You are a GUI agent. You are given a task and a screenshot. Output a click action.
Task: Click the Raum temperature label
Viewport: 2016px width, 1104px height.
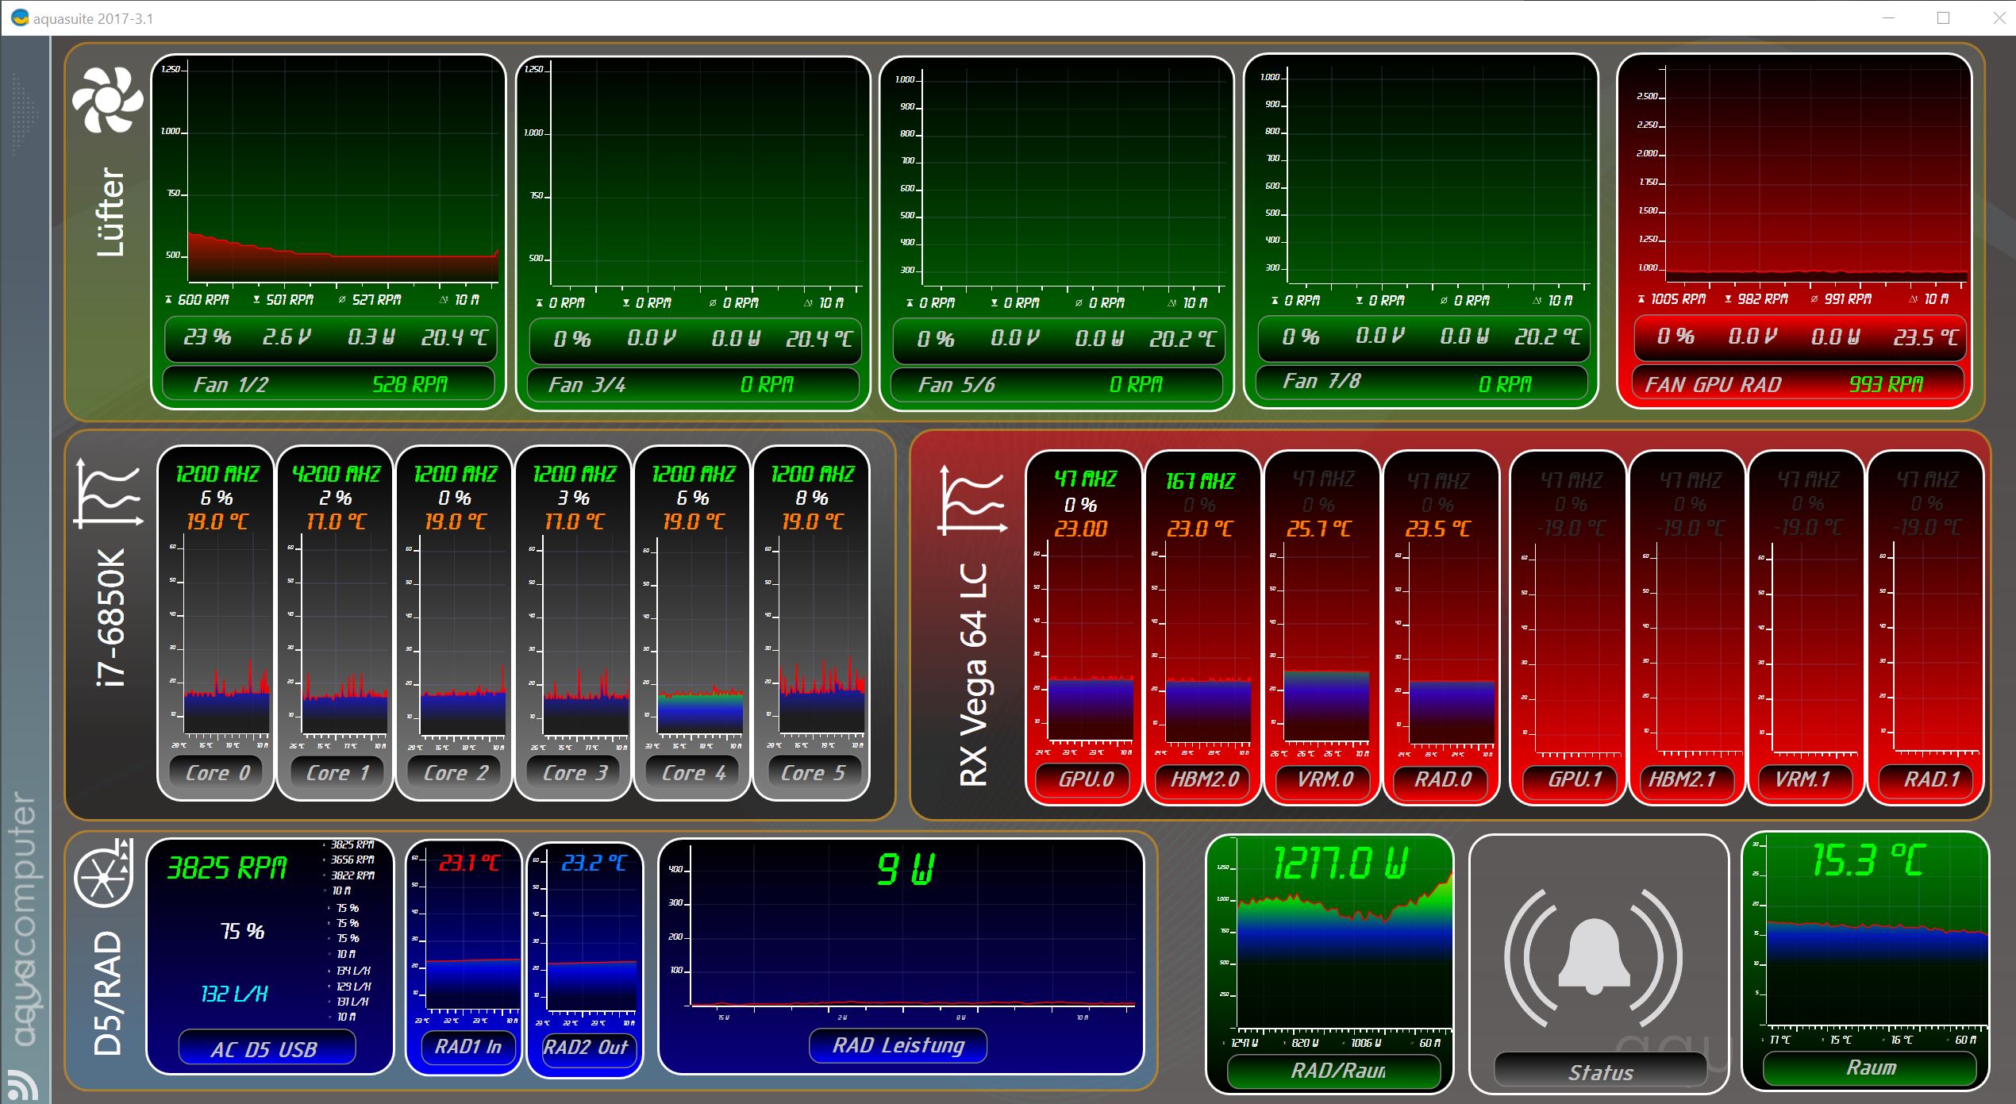tap(1870, 1067)
